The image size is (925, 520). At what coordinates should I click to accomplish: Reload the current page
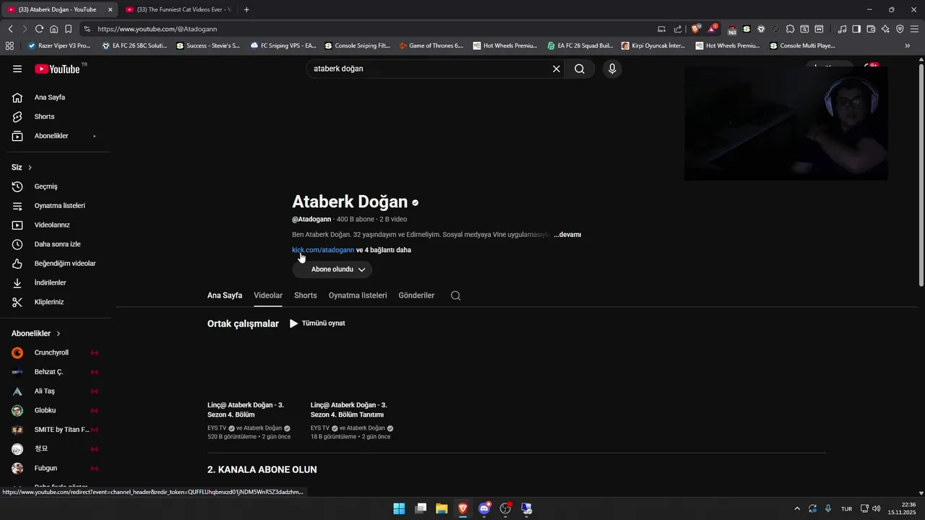[x=39, y=29]
